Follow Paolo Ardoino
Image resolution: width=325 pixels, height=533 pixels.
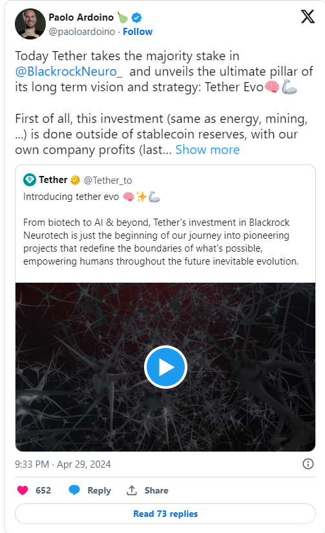click(x=138, y=32)
